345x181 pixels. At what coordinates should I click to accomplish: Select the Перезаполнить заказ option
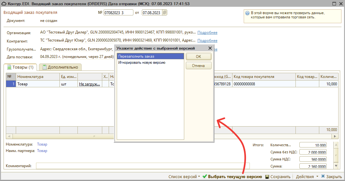[x=150, y=56]
